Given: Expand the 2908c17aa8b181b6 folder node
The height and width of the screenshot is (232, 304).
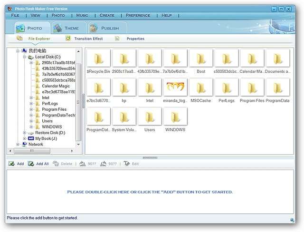Looking at the screenshot, I should pos(31,63).
